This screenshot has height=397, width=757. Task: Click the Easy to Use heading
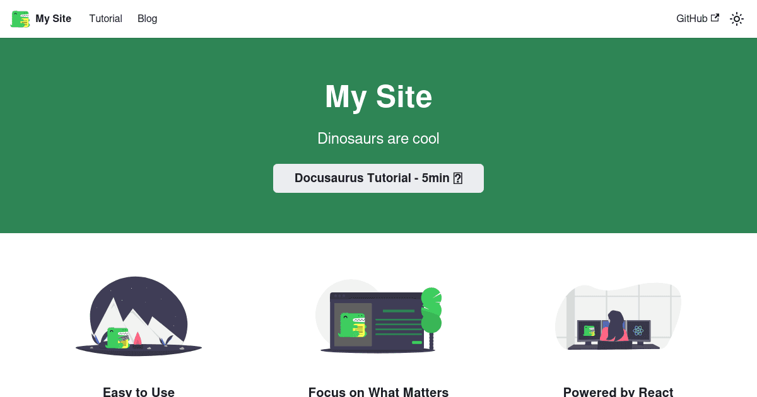[138, 392]
